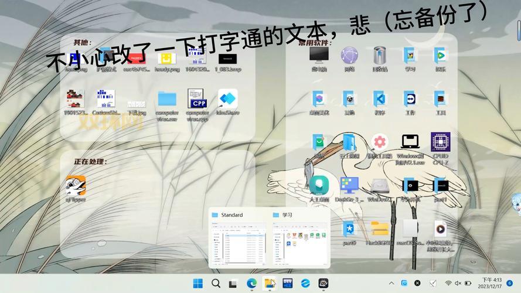Open the folder with VS Code logo
This screenshot has width=521, height=293.
click(x=379, y=99)
